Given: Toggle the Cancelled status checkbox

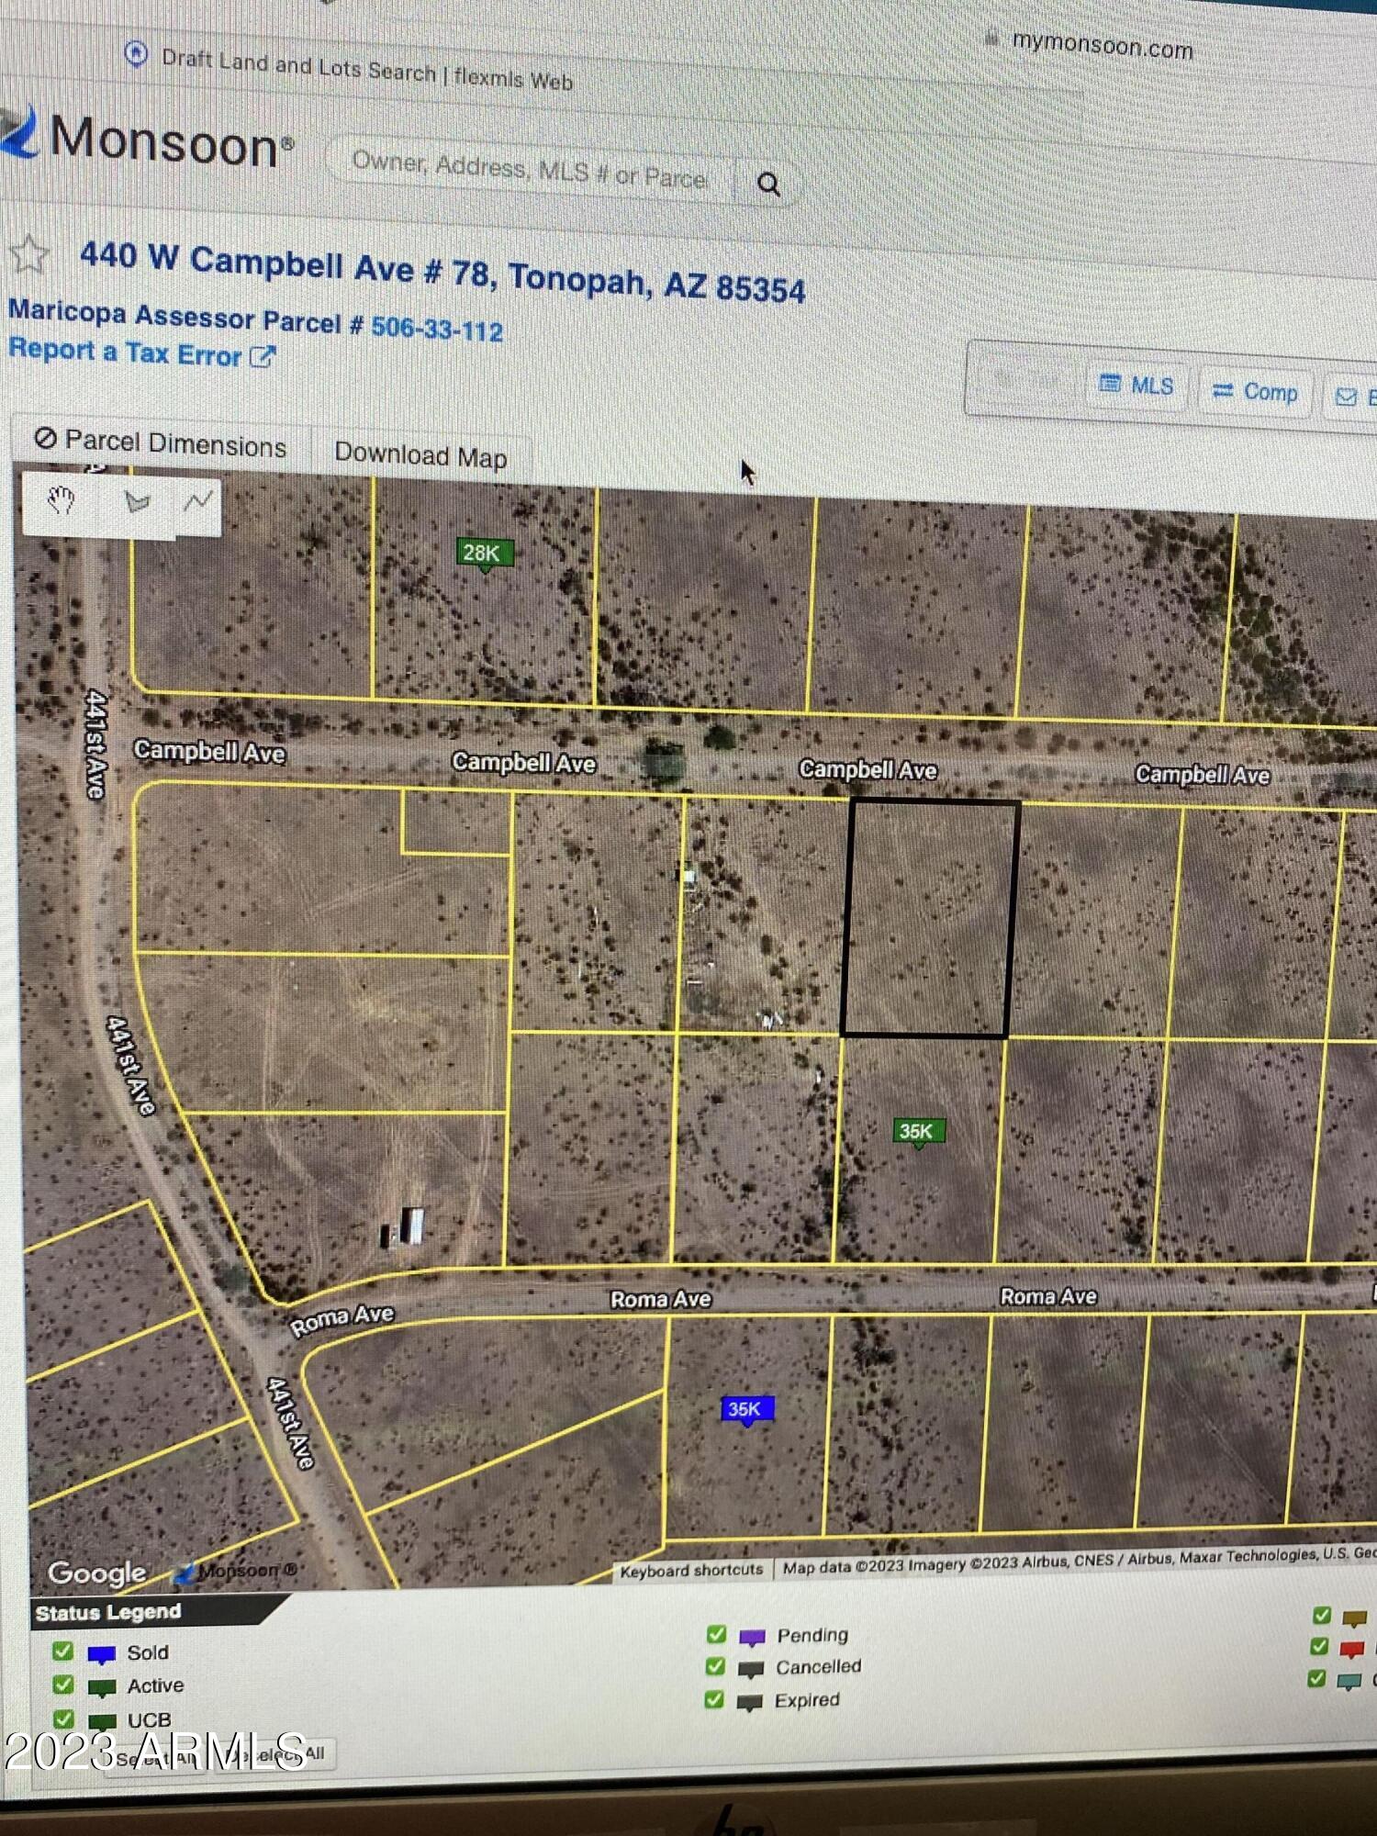Looking at the screenshot, I should [715, 1666].
